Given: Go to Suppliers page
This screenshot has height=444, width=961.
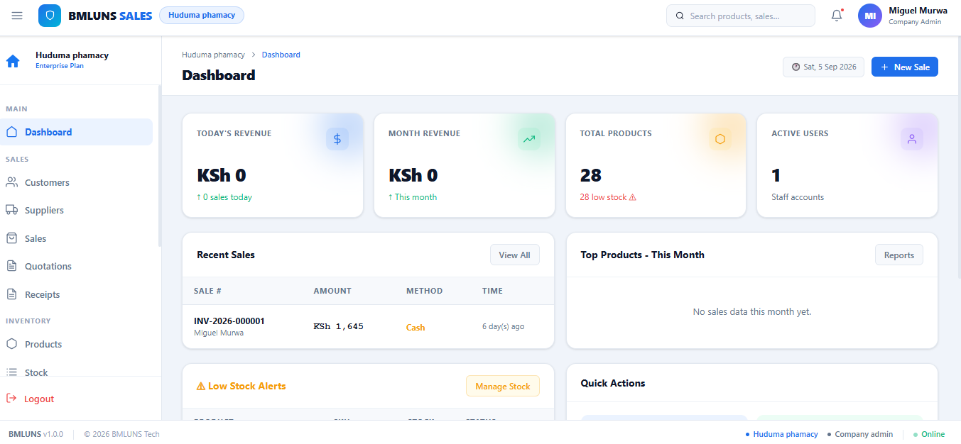Looking at the screenshot, I should (x=77, y=210).
